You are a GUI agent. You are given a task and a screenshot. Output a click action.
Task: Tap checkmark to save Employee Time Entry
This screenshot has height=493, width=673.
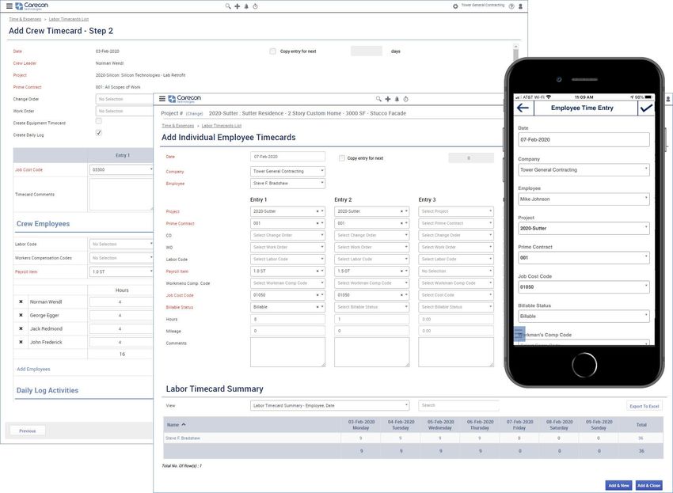(646, 108)
